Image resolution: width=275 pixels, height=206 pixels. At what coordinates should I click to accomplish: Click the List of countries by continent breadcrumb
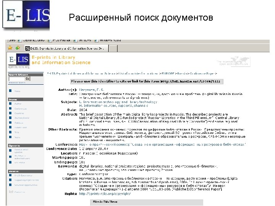click(x=138, y=74)
